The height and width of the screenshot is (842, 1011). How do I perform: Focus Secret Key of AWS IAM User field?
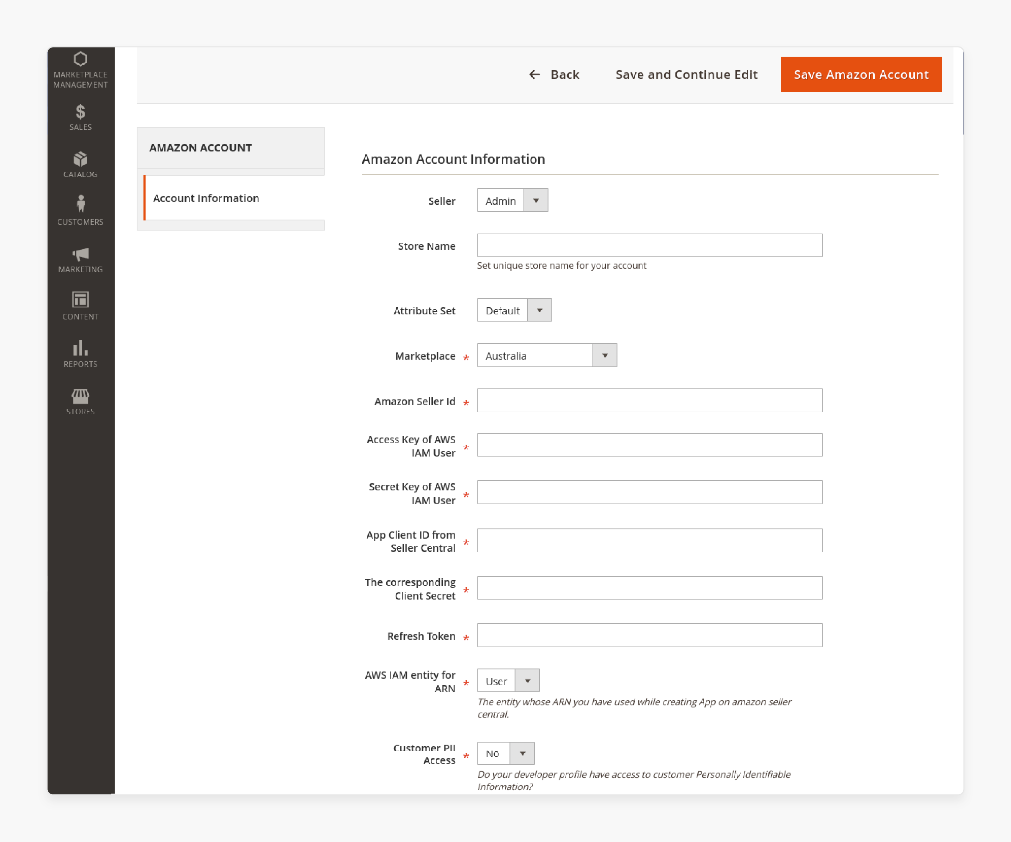(x=650, y=492)
